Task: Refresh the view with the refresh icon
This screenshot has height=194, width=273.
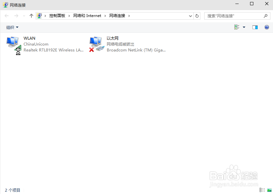Action: click(x=197, y=15)
